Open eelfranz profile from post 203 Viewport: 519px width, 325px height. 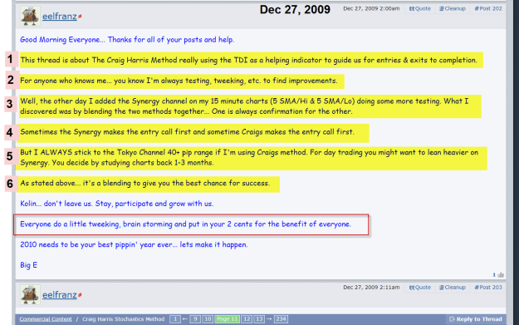(60, 295)
